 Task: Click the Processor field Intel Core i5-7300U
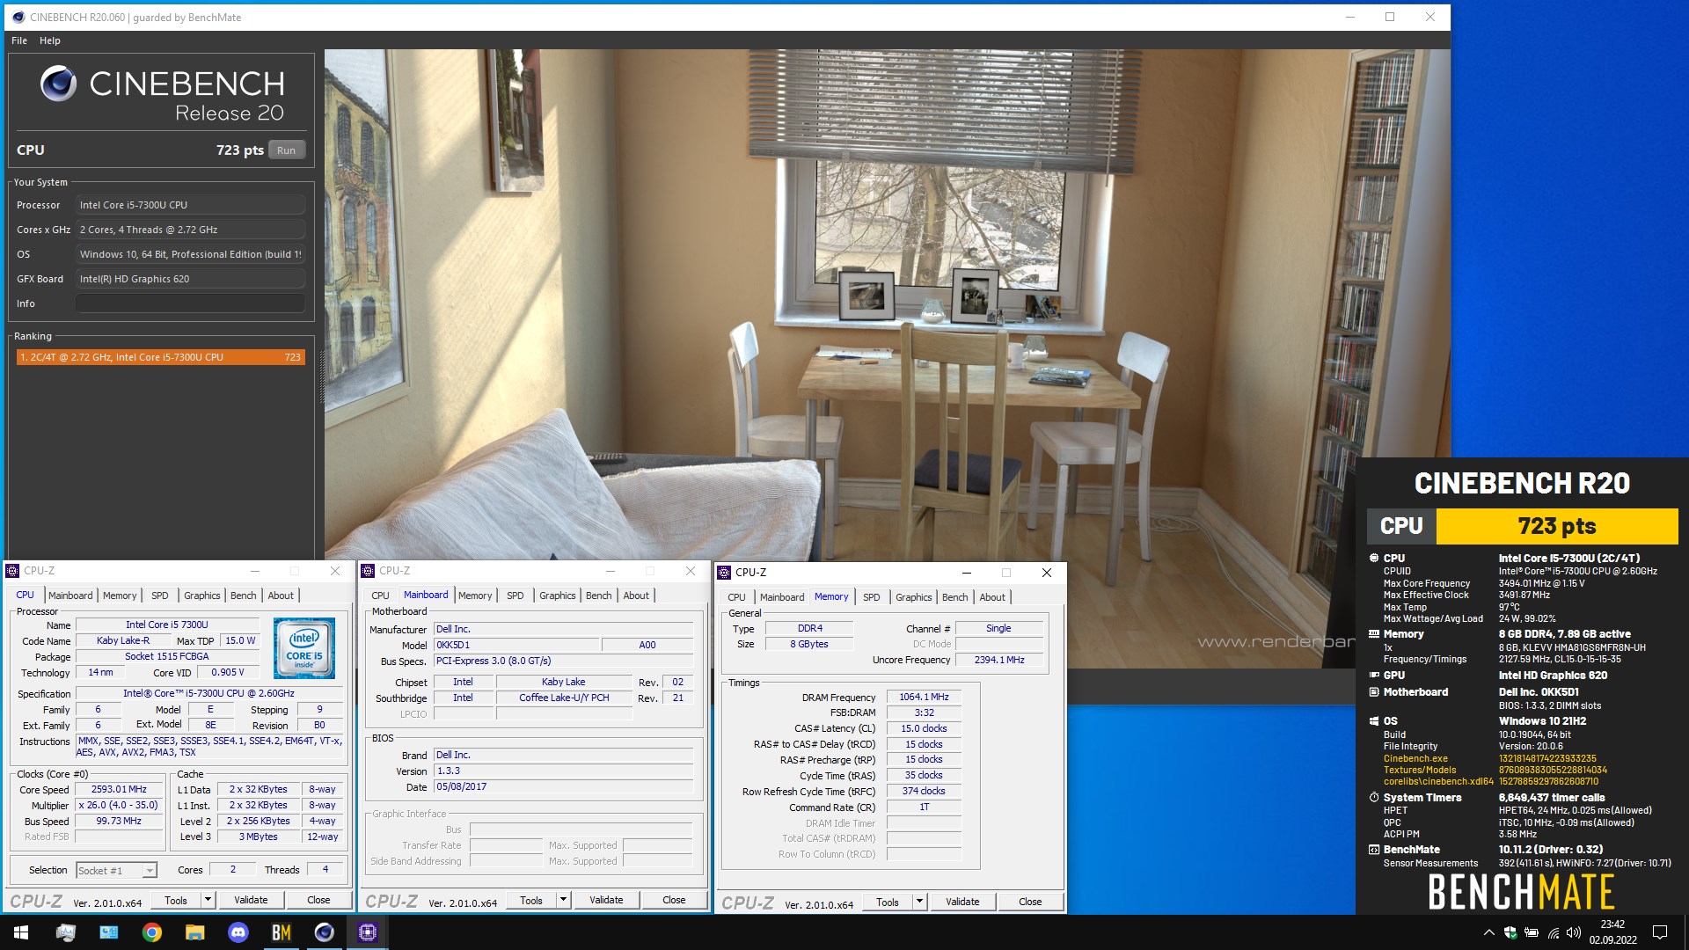(x=190, y=205)
